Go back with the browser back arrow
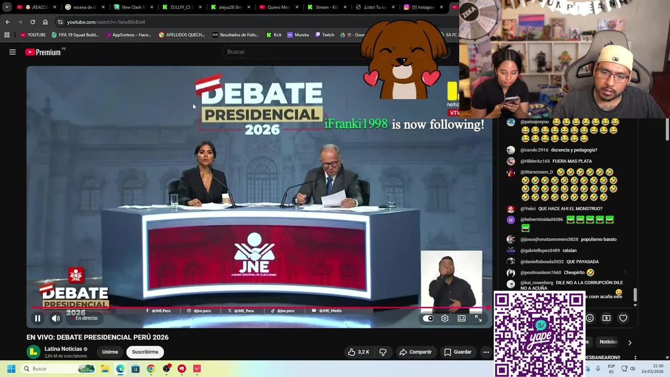670x377 pixels. coord(7,22)
